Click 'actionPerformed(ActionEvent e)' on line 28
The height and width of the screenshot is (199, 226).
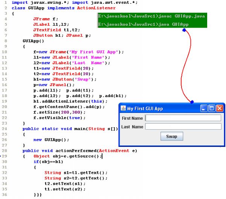click(96, 151)
